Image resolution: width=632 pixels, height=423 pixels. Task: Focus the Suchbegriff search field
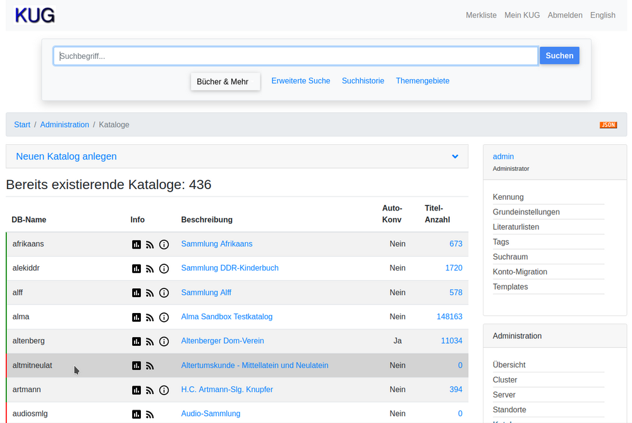tap(295, 56)
